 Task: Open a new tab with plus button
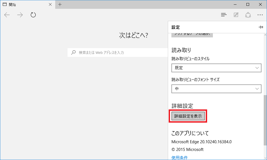pos(60,4)
